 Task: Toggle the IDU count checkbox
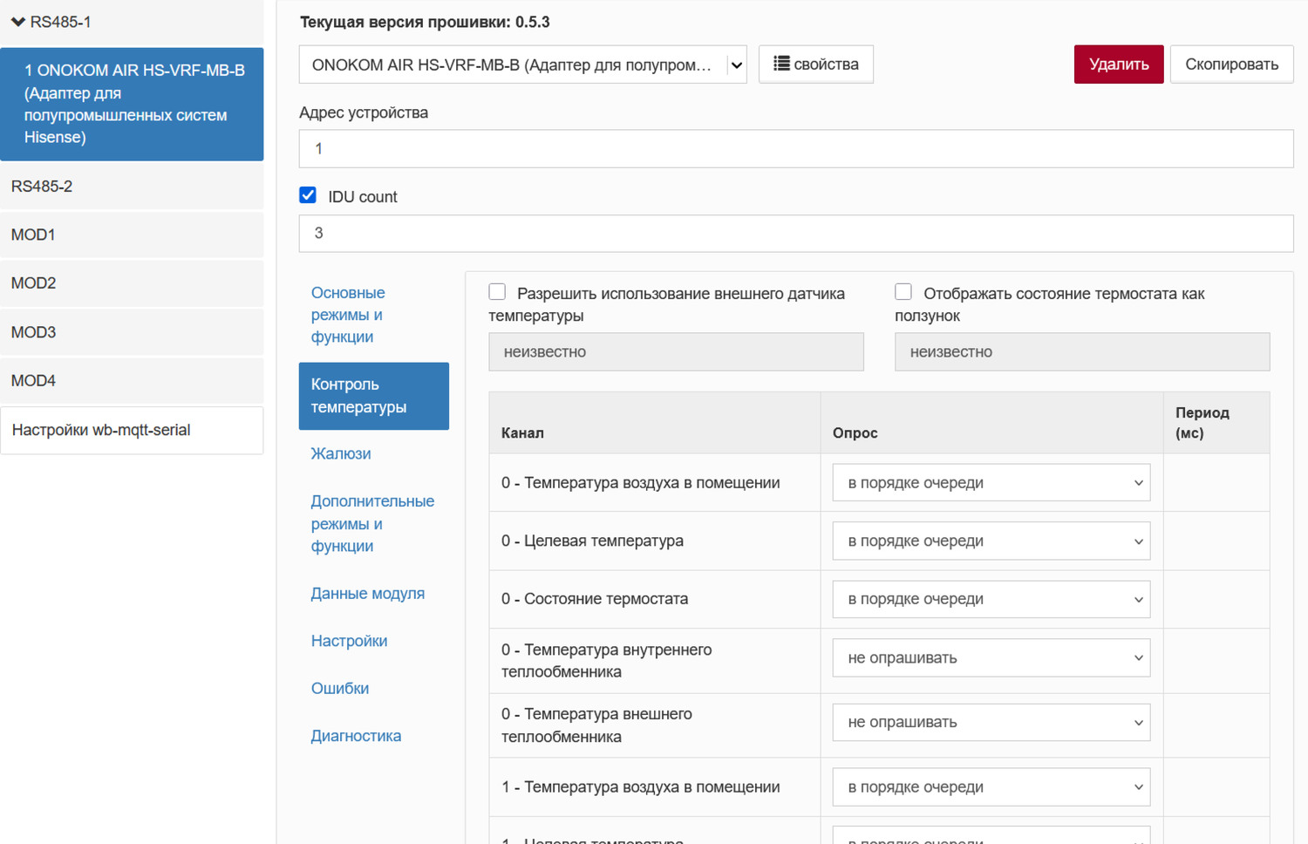click(x=308, y=195)
